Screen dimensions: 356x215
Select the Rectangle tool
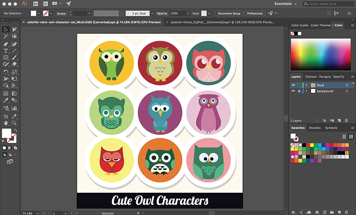click(6, 58)
